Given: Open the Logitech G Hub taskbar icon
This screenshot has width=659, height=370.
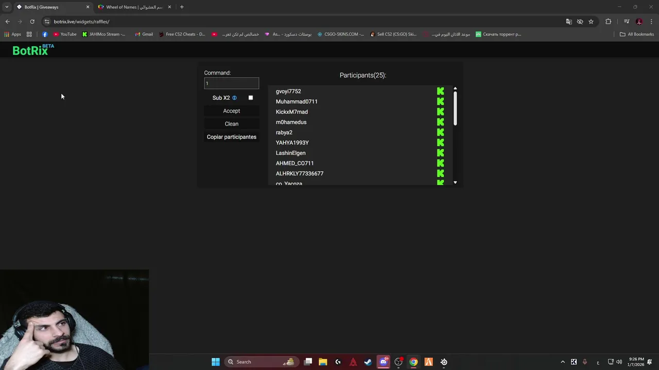Looking at the screenshot, I should 338,362.
